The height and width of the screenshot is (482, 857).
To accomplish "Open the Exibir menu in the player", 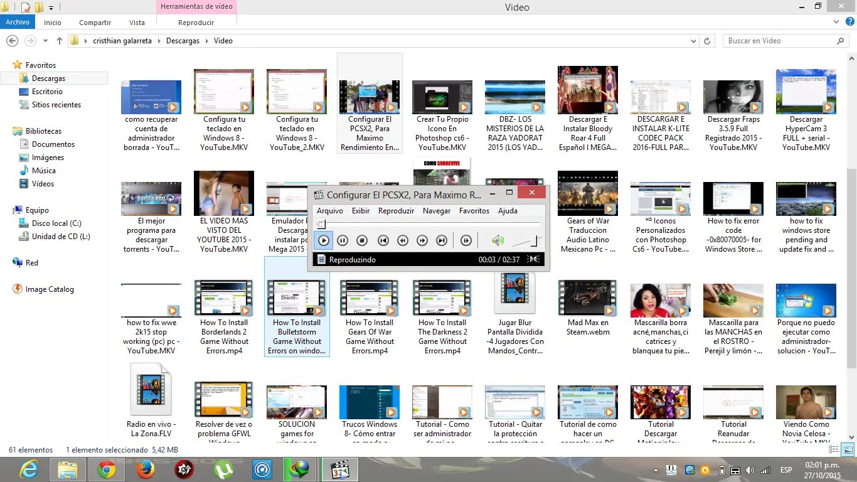I will (x=361, y=211).
